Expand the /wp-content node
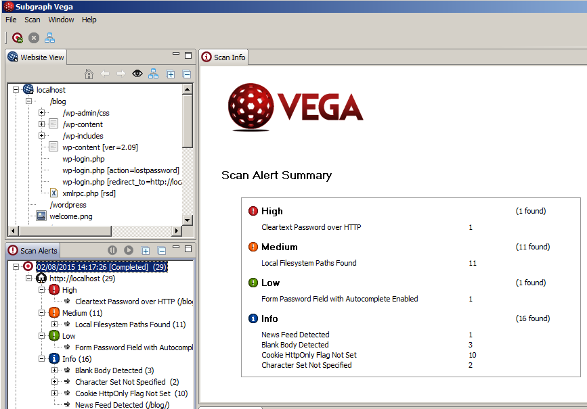 click(x=41, y=124)
